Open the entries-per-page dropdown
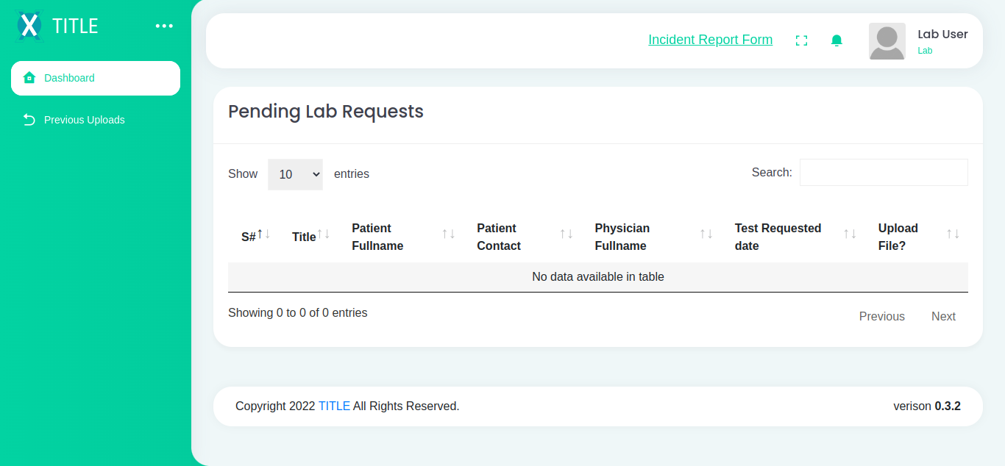The width and height of the screenshot is (1005, 466). 295,174
